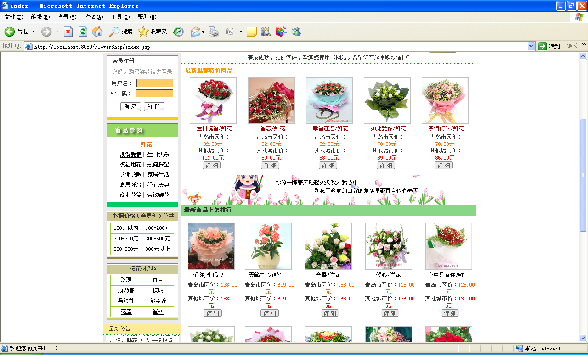Click the 本地 Intranet zone icon in status bar
The height and width of the screenshot is (355, 588).
coord(520,349)
